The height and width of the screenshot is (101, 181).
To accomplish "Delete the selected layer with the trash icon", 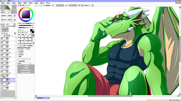I will (9, 36).
